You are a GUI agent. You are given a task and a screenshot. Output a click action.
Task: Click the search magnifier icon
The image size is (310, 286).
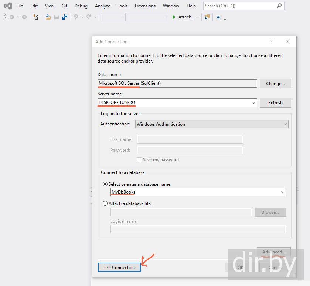coord(279,6)
